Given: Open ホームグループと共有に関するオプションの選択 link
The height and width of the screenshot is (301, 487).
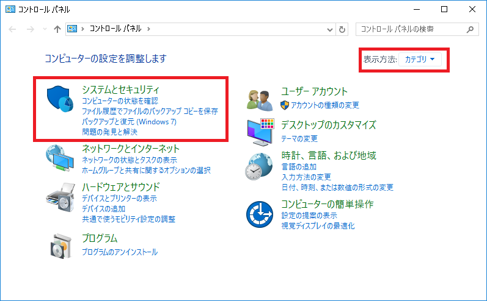Looking at the screenshot, I should pyautogui.click(x=146, y=171).
